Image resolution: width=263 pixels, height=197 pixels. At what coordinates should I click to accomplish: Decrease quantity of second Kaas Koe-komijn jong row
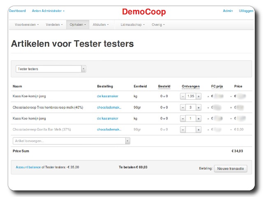pyautogui.click(x=183, y=118)
